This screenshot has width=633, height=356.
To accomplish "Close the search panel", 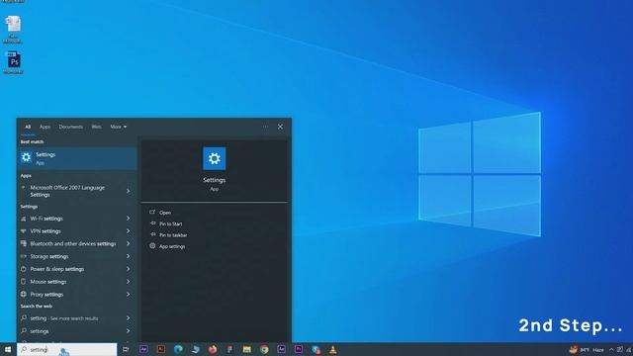I will click(280, 127).
